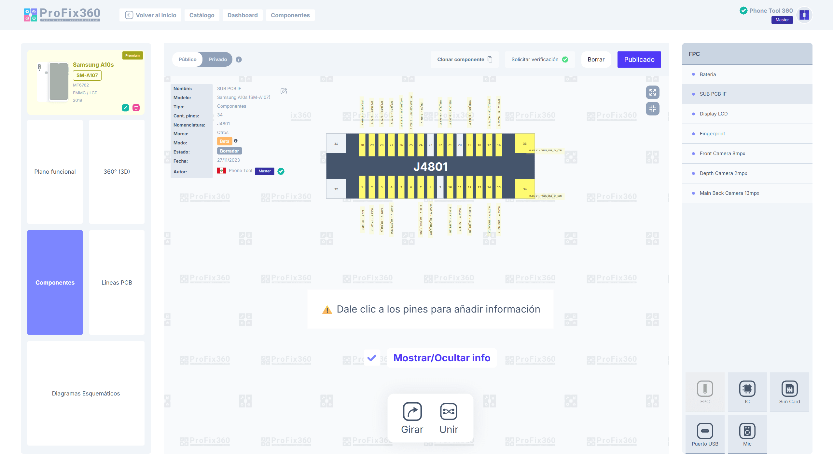Select the Mic component icon
Viewport: 833px width, 468px height.
747,431
